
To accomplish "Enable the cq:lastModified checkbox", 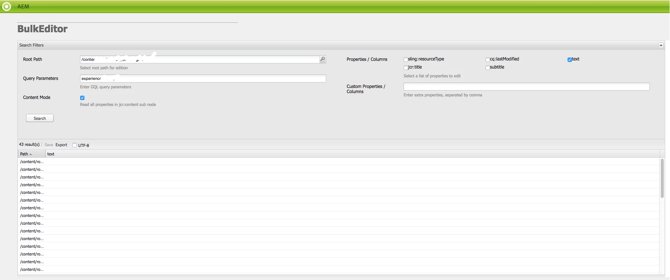I will [487, 59].
